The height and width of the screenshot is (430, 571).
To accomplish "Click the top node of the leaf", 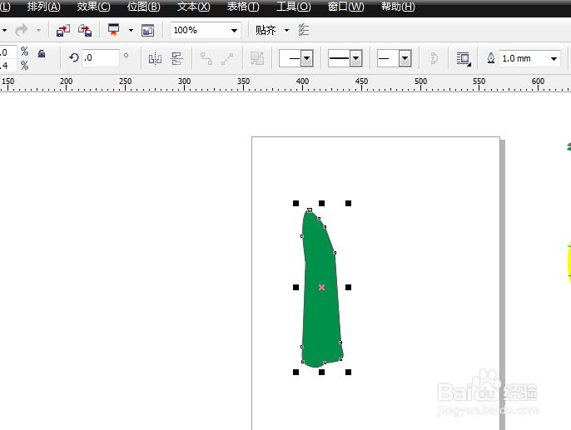I will pyautogui.click(x=310, y=210).
